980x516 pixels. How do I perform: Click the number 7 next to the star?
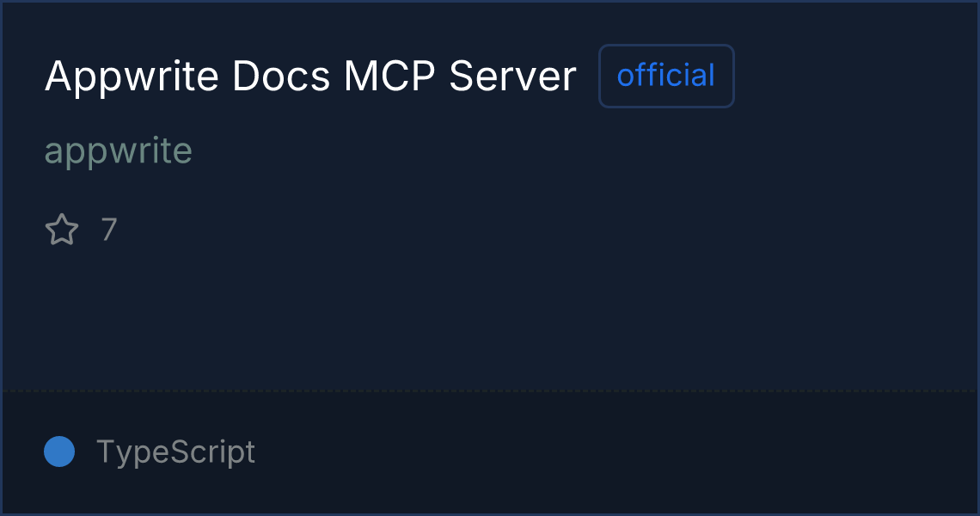[x=109, y=230]
